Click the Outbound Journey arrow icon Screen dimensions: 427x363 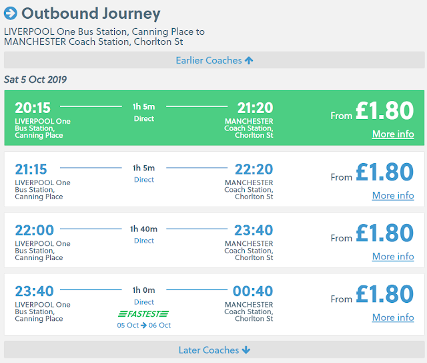point(11,13)
